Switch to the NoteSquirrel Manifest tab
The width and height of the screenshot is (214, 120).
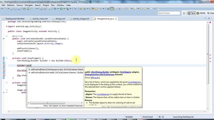click(13, 19)
